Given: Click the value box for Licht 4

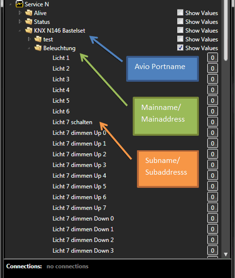Looking at the screenshot, I should (212, 90).
